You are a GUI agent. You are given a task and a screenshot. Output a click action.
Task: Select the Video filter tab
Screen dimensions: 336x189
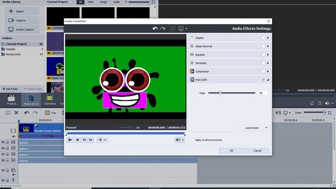(90, 2)
